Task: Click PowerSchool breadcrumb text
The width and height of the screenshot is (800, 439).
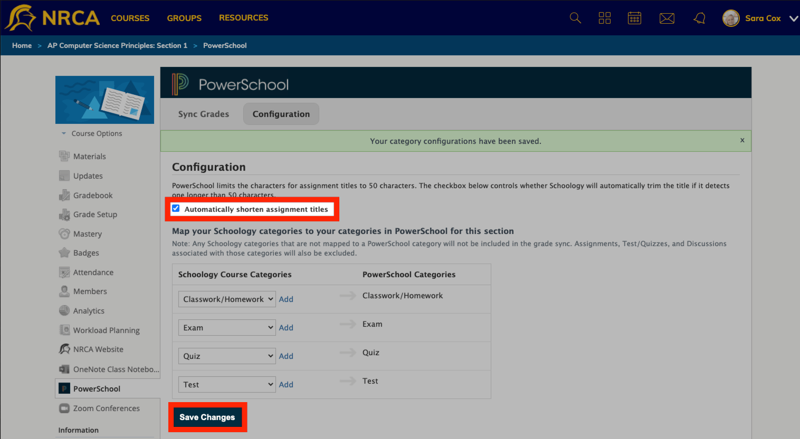Action: click(x=225, y=45)
